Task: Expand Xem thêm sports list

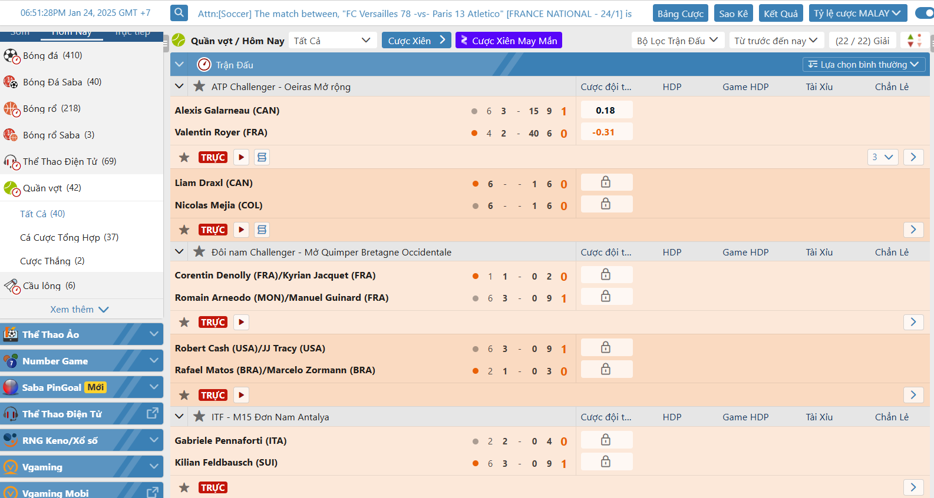Action: click(x=80, y=309)
